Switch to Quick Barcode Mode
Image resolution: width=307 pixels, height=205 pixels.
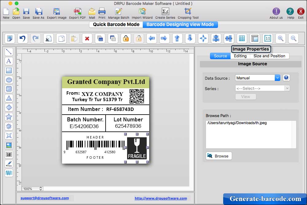[x=116, y=25]
